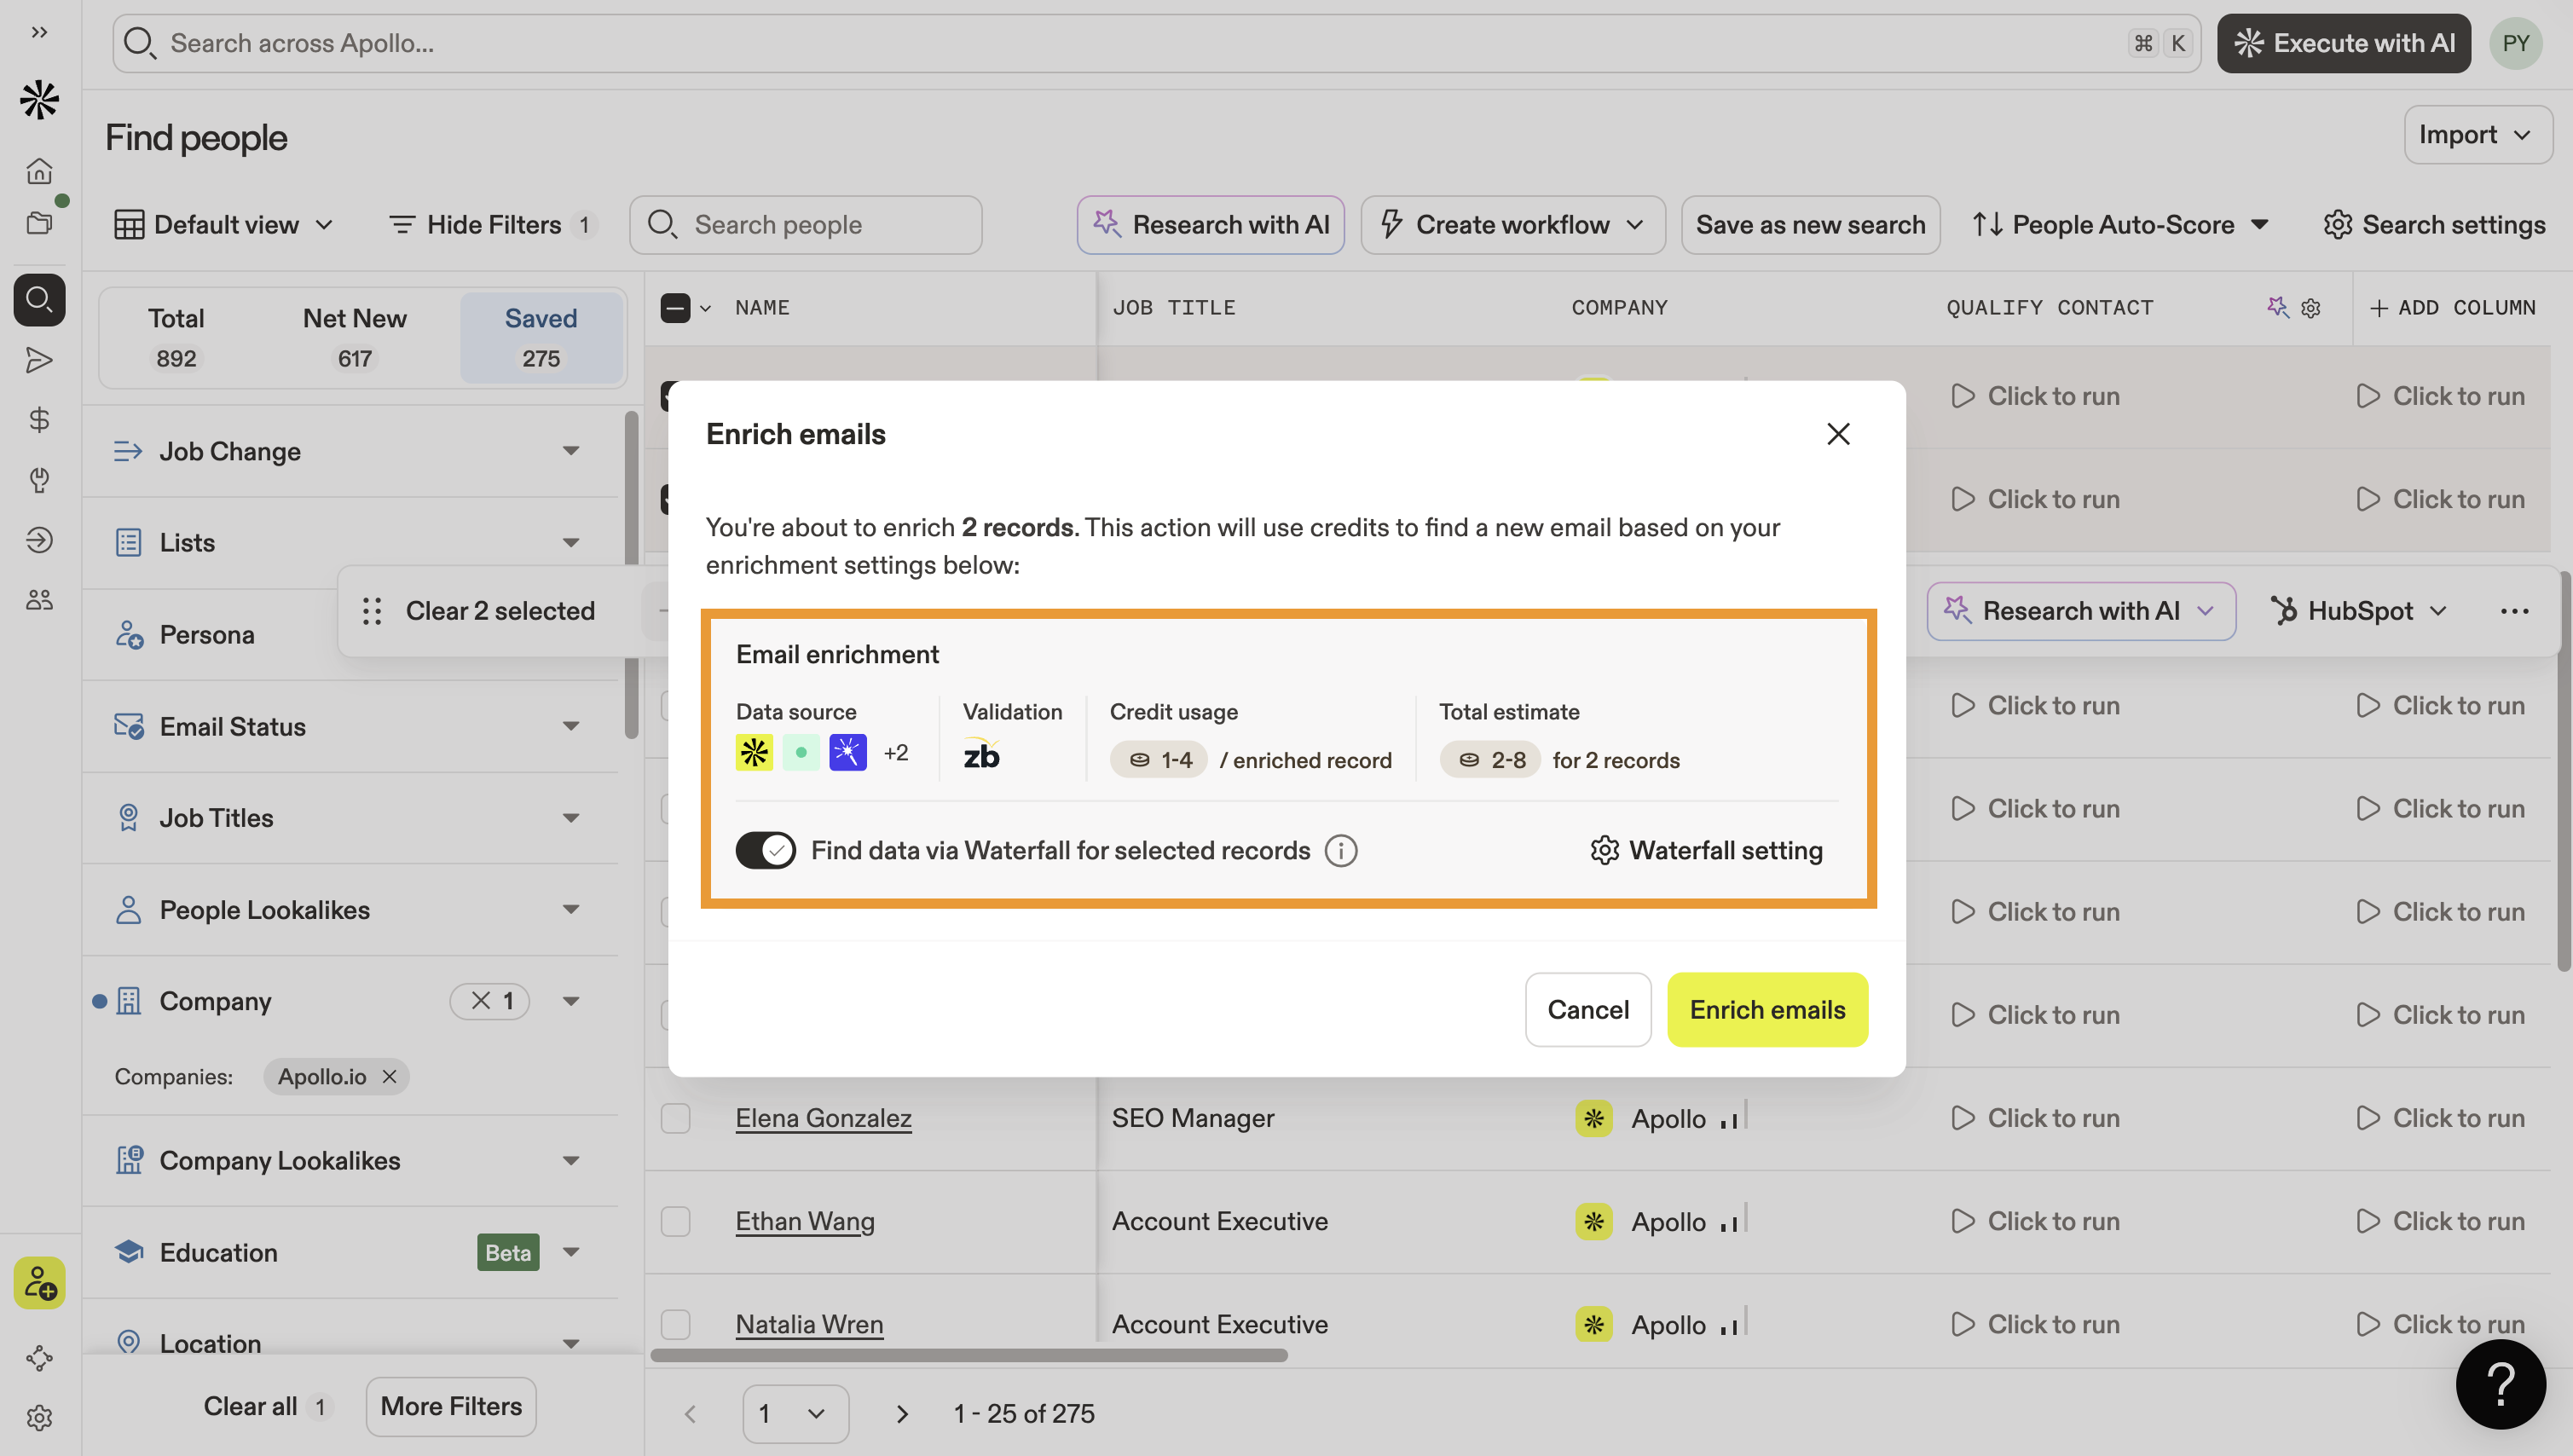The image size is (2573, 1456).
Task: Click the paper-plane Sequences sidebar icon
Action: tap(39, 360)
